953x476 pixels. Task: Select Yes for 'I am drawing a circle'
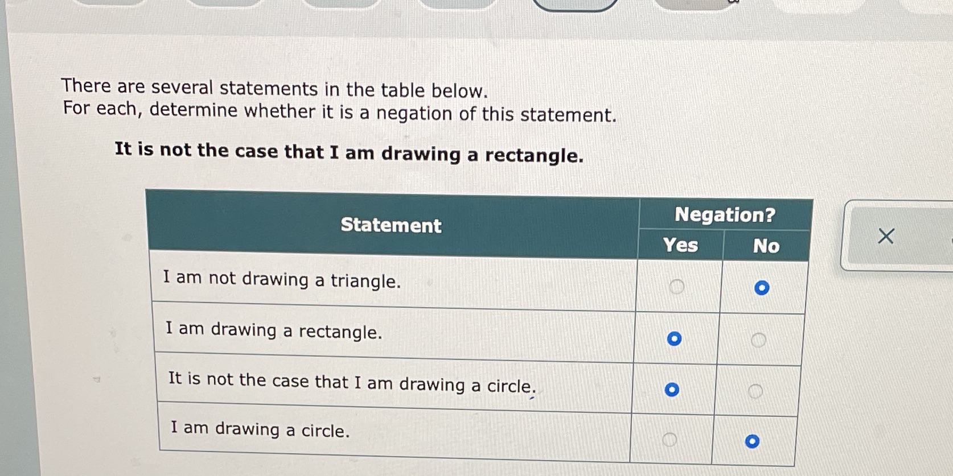coord(668,440)
